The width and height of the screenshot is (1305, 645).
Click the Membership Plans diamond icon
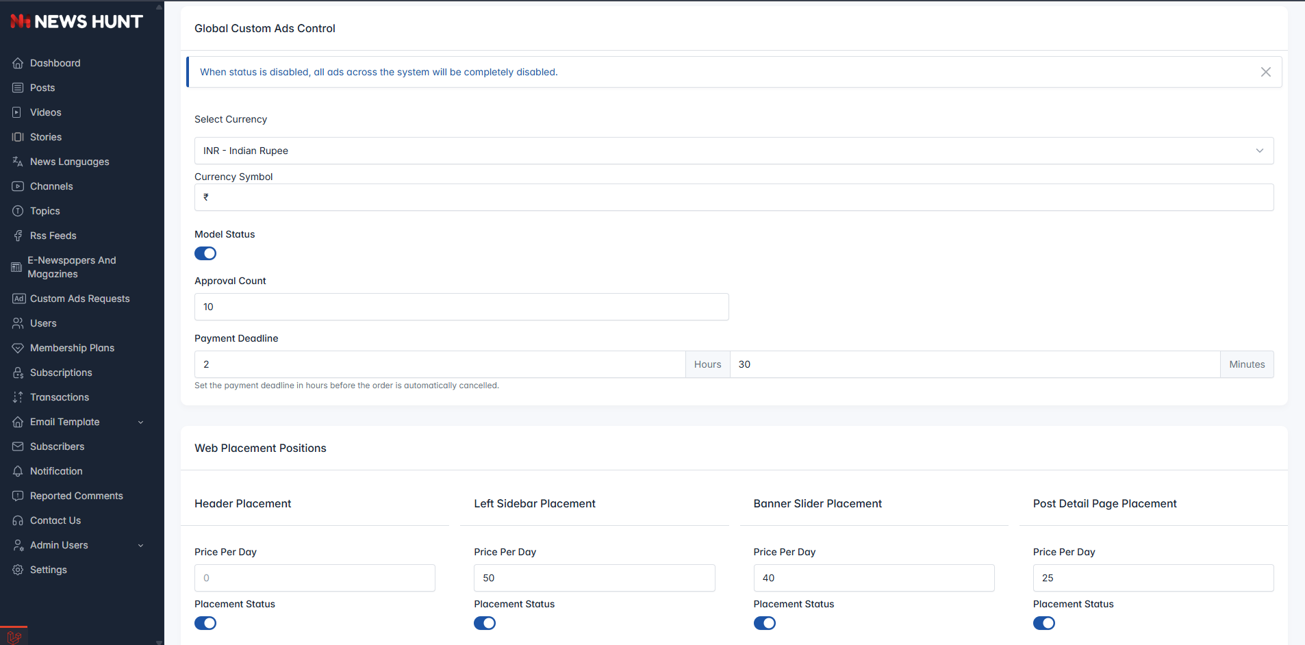tap(18, 348)
